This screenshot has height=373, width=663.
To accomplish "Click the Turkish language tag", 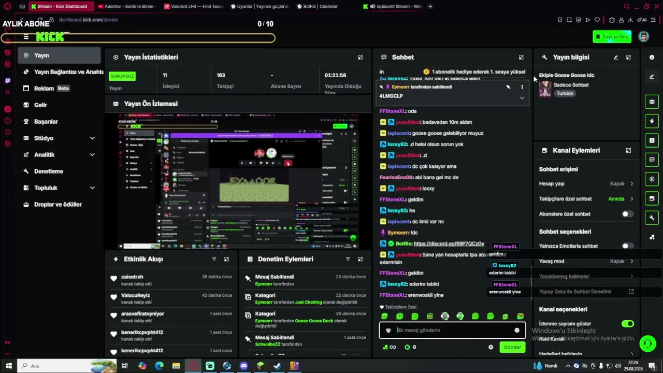I will 565,94.
